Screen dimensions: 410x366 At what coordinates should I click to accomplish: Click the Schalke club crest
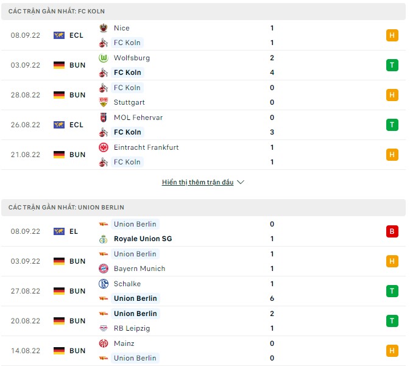104,284
